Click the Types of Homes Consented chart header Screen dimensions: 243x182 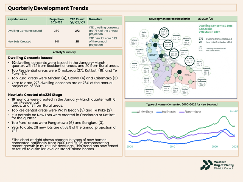click(181, 104)
